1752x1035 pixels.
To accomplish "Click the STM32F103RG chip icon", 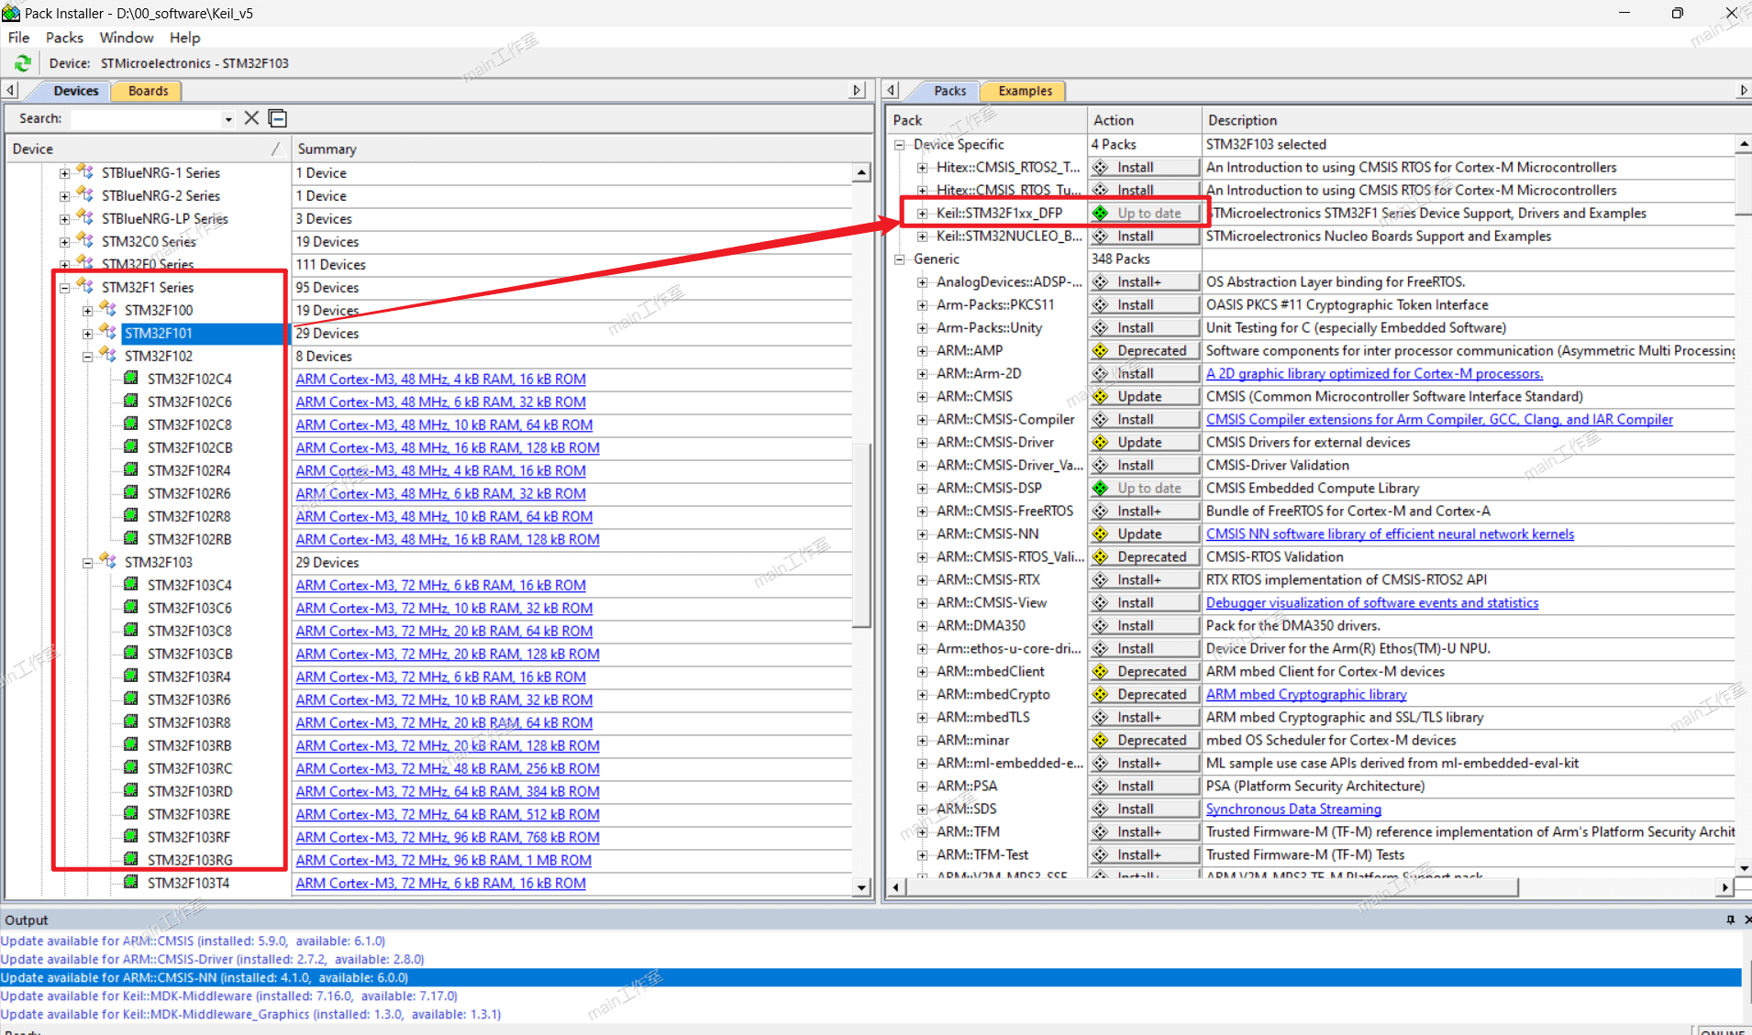I will coord(131,859).
